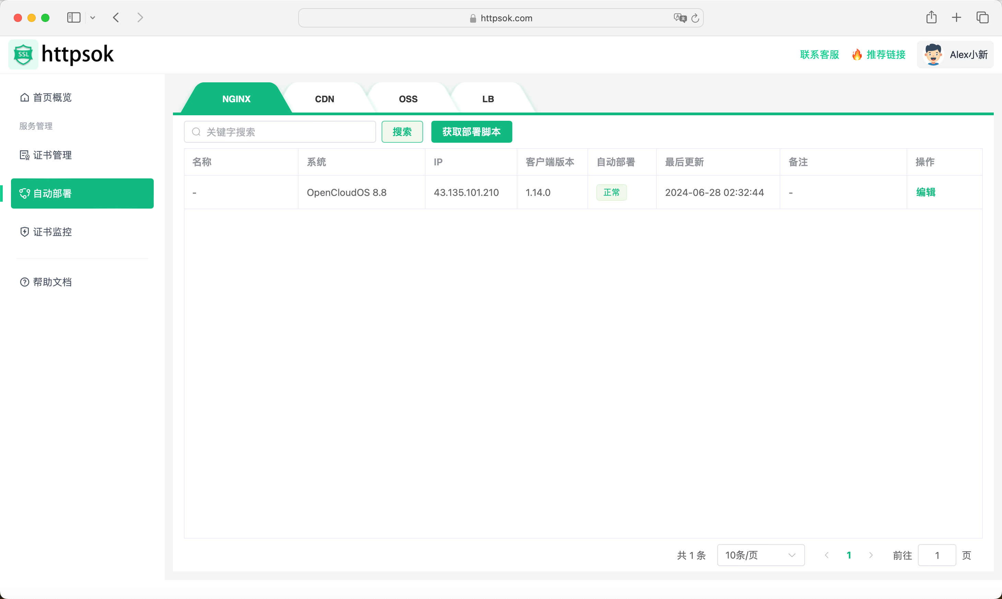
Task: Switch to the CDN tab
Action: point(325,98)
